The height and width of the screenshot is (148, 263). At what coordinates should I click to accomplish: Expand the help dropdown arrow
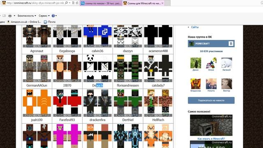(x=56, y=16)
